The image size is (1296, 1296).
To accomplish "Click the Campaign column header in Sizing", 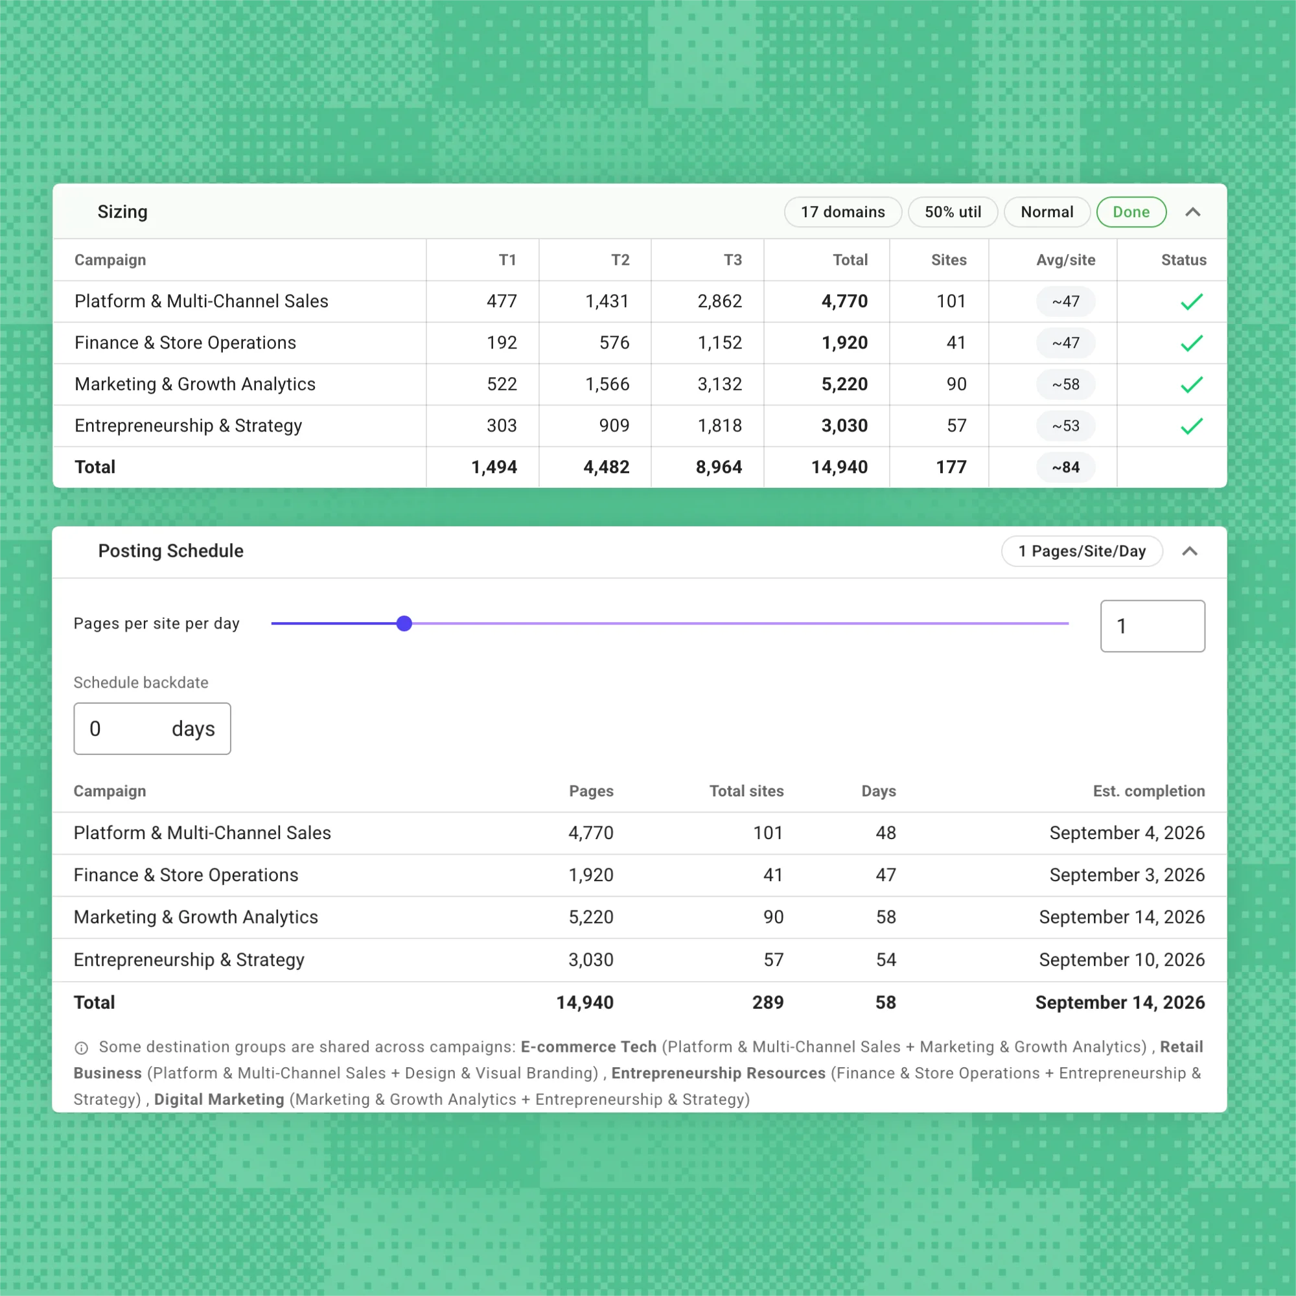I will (110, 260).
